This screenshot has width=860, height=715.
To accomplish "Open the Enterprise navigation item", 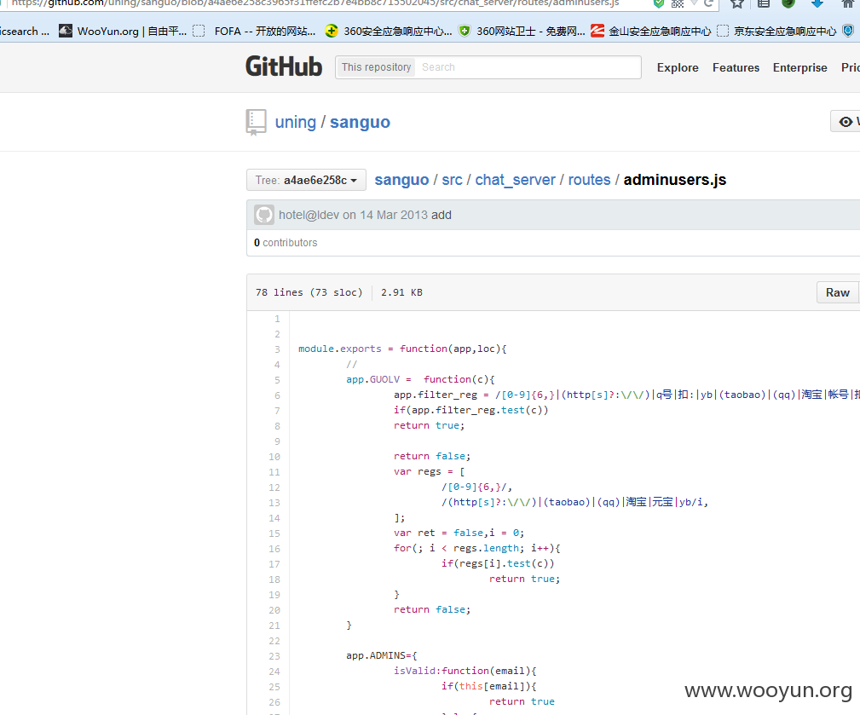I will pyautogui.click(x=799, y=67).
